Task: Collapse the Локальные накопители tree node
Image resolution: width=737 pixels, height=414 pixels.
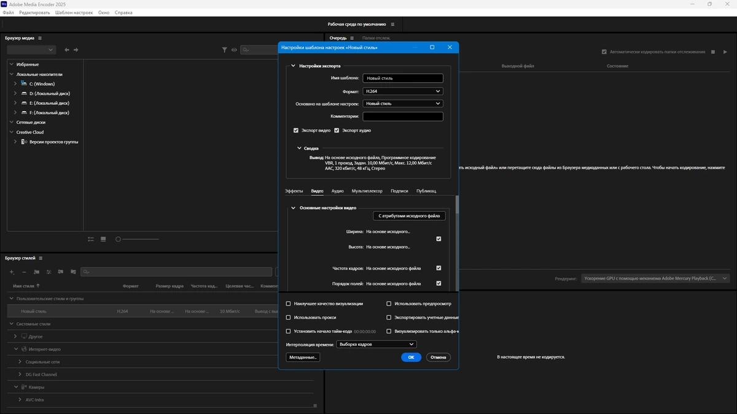Action: pos(11,74)
